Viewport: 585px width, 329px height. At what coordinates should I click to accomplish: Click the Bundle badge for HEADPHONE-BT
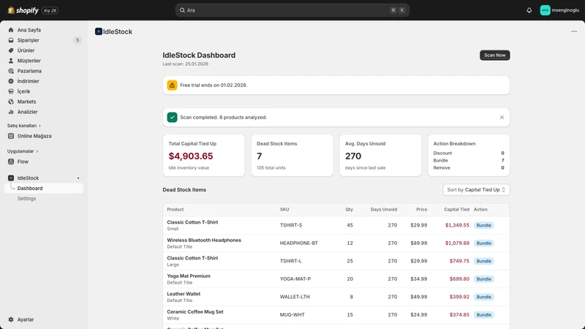(483, 243)
